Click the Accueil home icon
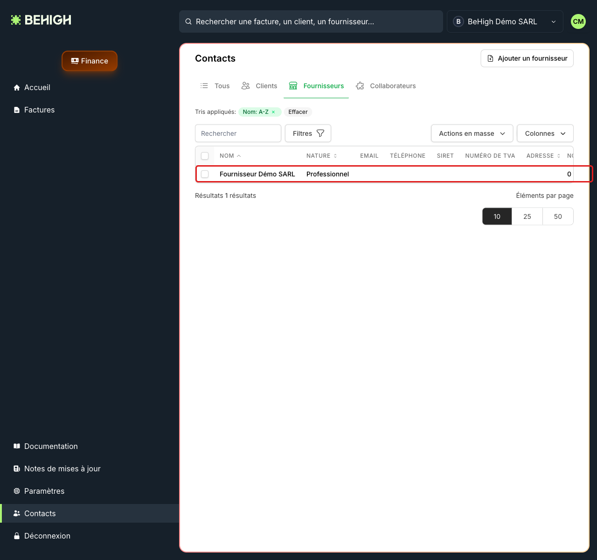 tap(17, 88)
